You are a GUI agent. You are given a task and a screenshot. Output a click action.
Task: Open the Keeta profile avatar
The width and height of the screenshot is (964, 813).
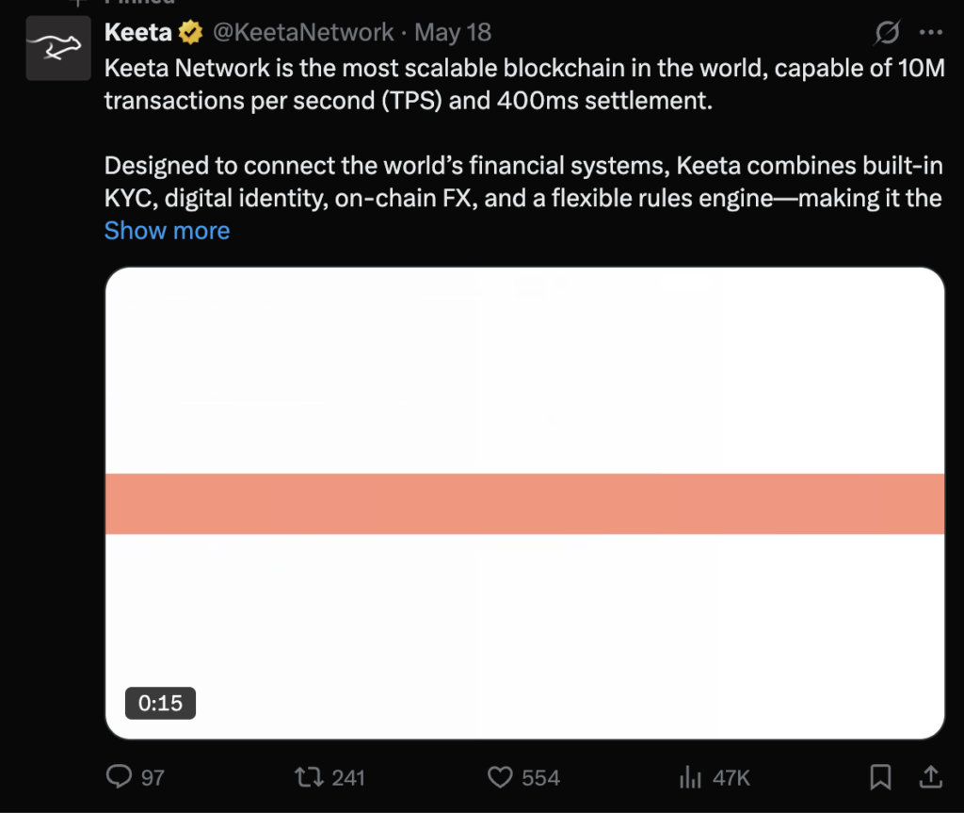[x=58, y=48]
